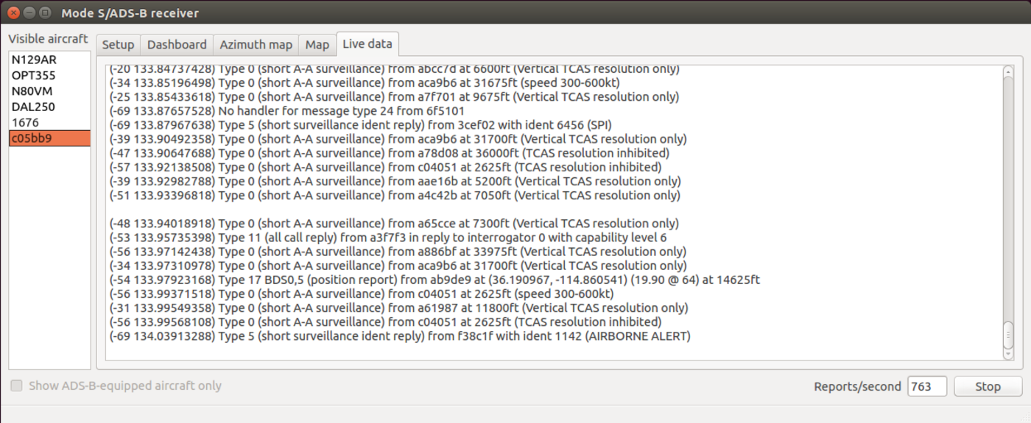The image size is (1031, 423).
Task: Click the scrollbar down arrow in live data
Action: click(x=1008, y=354)
